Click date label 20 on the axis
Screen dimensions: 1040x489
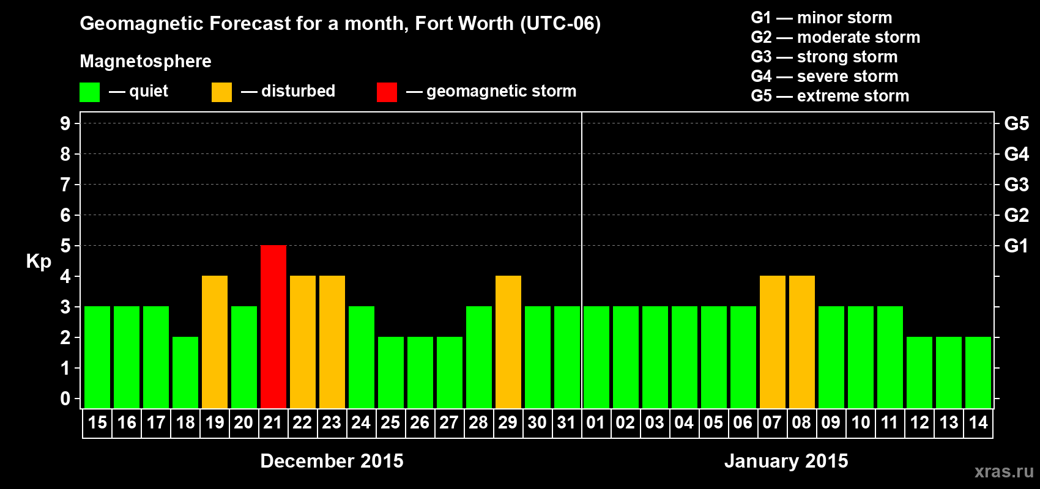(244, 423)
